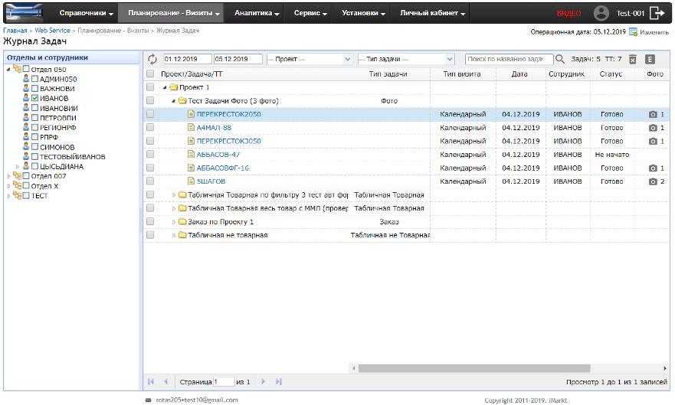
Task: Click the horizontal scrollbar left arrow
Action: click(354, 368)
